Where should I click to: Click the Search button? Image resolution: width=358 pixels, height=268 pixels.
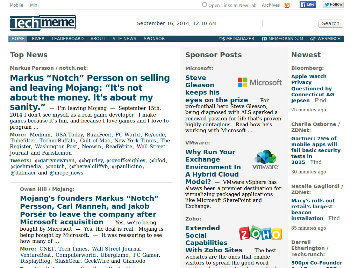[331, 23]
